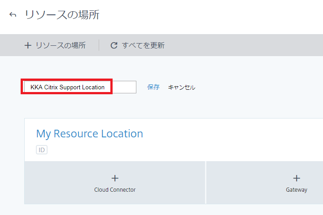Click the plus icon above Gateway
The height and width of the screenshot is (215, 323).
297,178
